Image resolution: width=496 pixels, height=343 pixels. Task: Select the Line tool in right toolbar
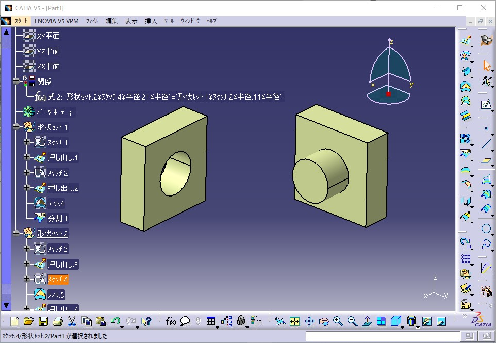coord(486,144)
